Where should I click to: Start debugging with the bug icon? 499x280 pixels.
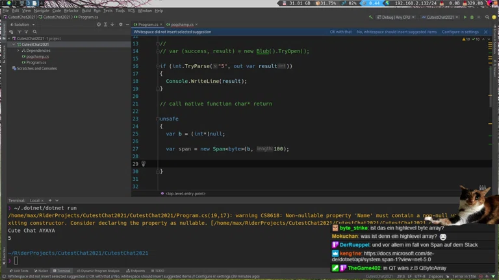472,17
